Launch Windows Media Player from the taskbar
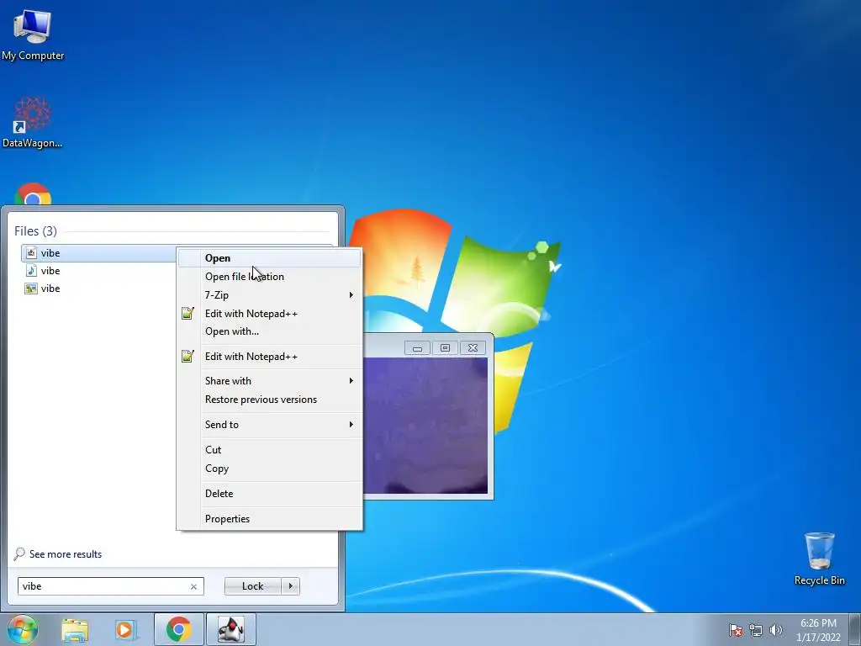This screenshot has width=861, height=646. tap(126, 630)
